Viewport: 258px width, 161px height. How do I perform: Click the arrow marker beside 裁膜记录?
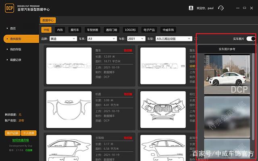[x=7, y=60]
